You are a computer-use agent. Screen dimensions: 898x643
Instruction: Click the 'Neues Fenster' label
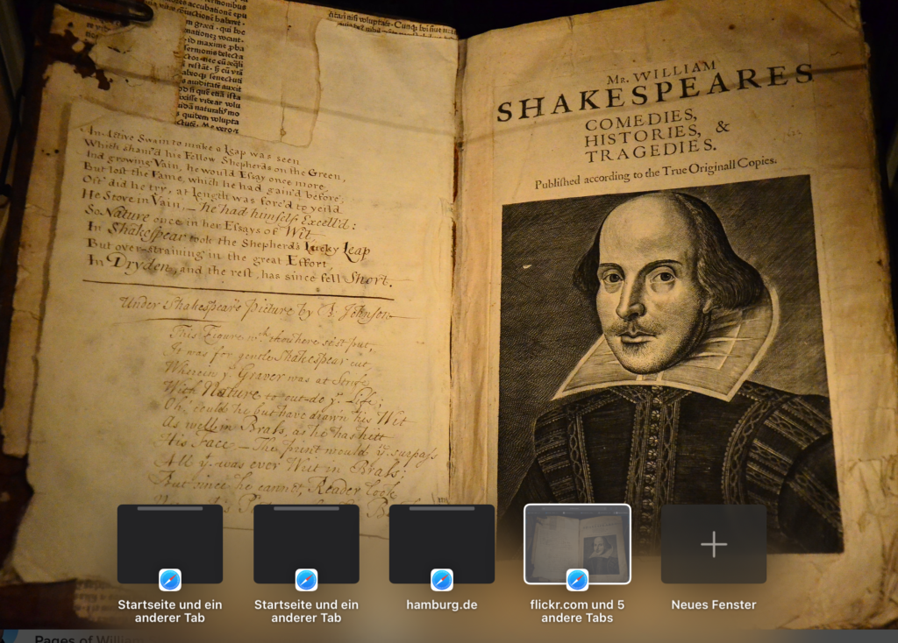[713, 604]
